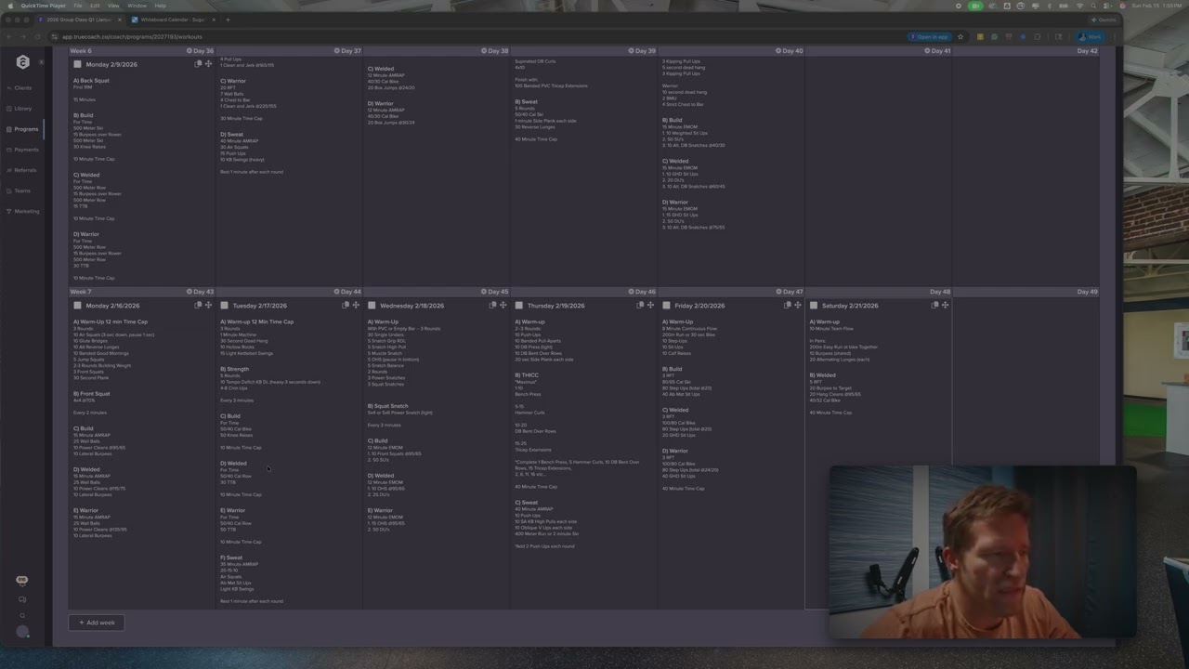The height and width of the screenshot is (669, 1189).
Task: Open a new browser tab
Action: tap(229, 20)
